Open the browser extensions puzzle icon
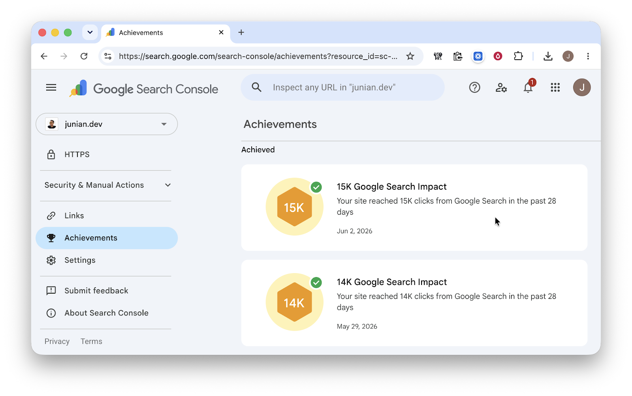 (518, 56)
